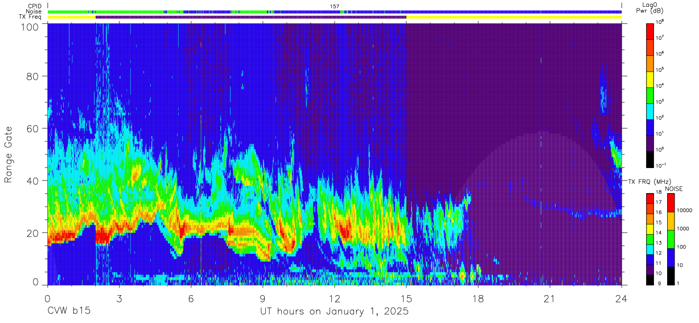Click hour 3 tick on time axis

click(119, 299)
